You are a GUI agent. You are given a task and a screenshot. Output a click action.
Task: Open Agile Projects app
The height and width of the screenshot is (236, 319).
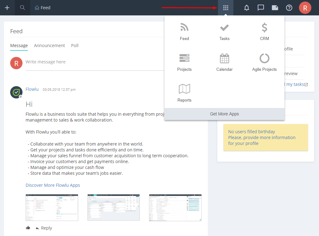(264, 62)
